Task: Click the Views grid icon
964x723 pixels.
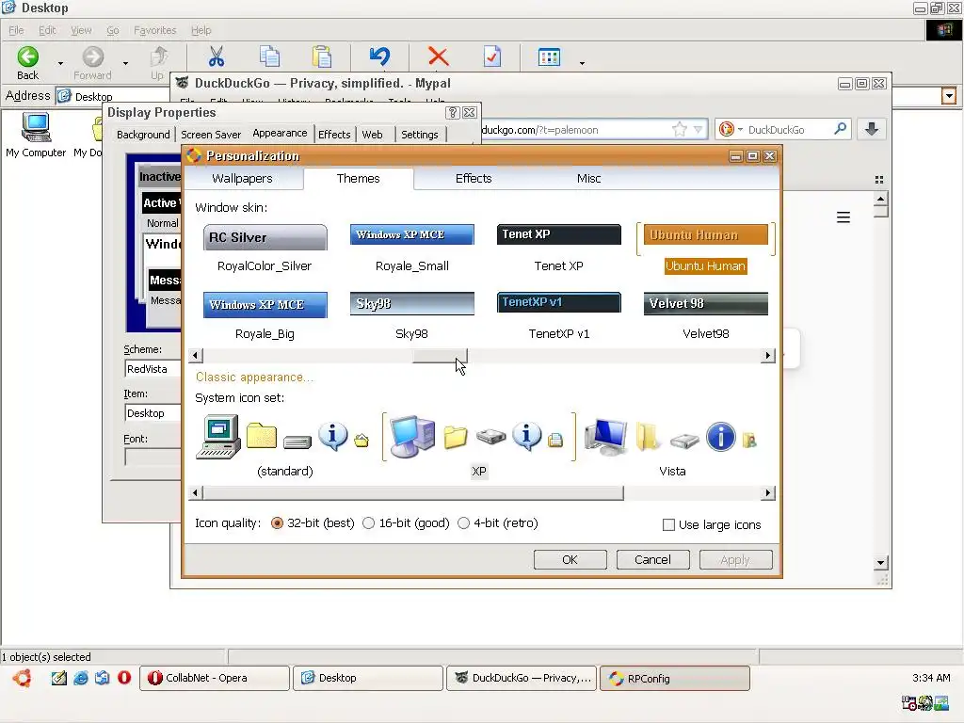Action: (x=549, y=57)
